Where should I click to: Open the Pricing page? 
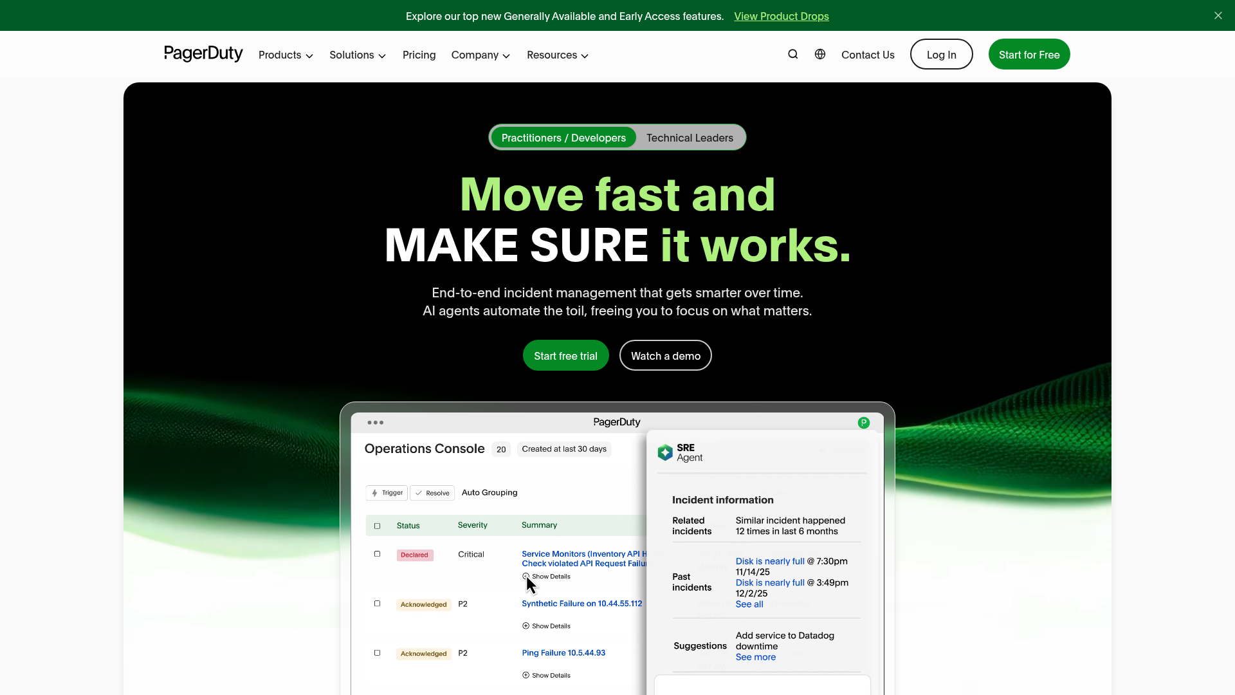coord(419,55)
